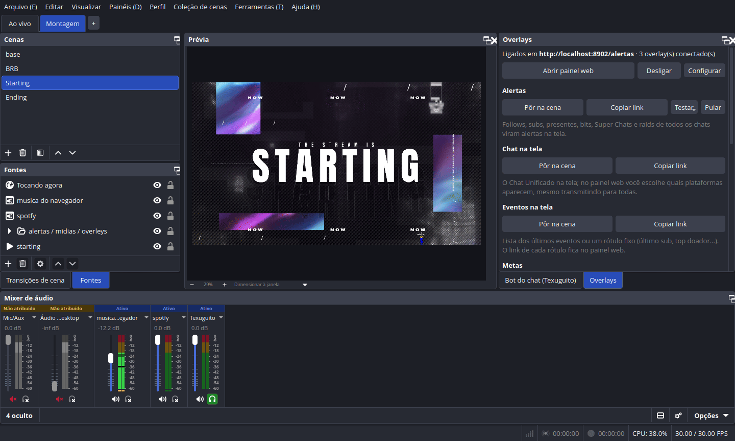Viewport: 735px width, 441px height.
Task: Disable monitoring headphone on Texuguito channel
Action: (212, 399)
